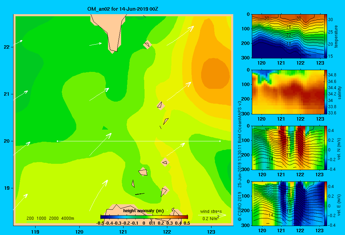345x235 pixels.
Task: Click the 14 contour label in vel. E panel
Action: click(x=271, y=215)
